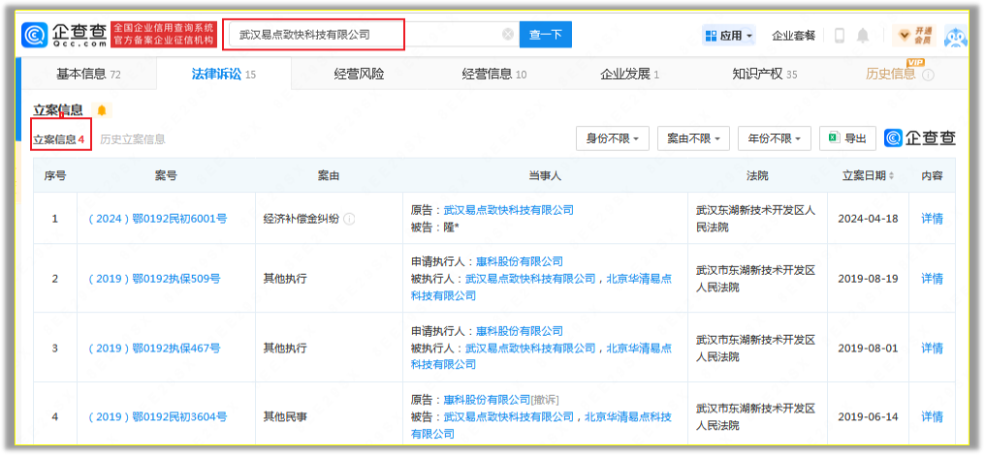Switch to the 企业发展 tab
Viewport: 985px width, 456px height.
[x=629, y=74]
